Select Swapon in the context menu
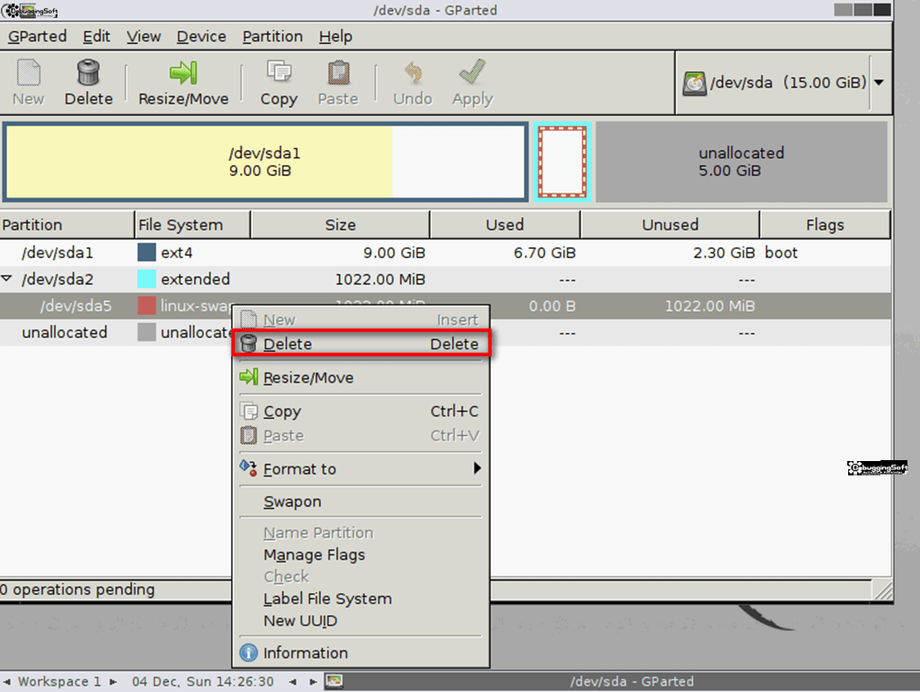The width and height of the screenshot is (920, 692). 292,501
